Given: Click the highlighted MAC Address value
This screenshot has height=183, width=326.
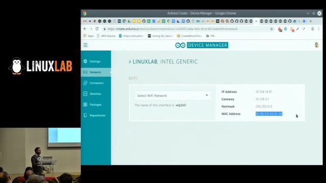Looking at the screenshot, I should [x=269, y=114].
